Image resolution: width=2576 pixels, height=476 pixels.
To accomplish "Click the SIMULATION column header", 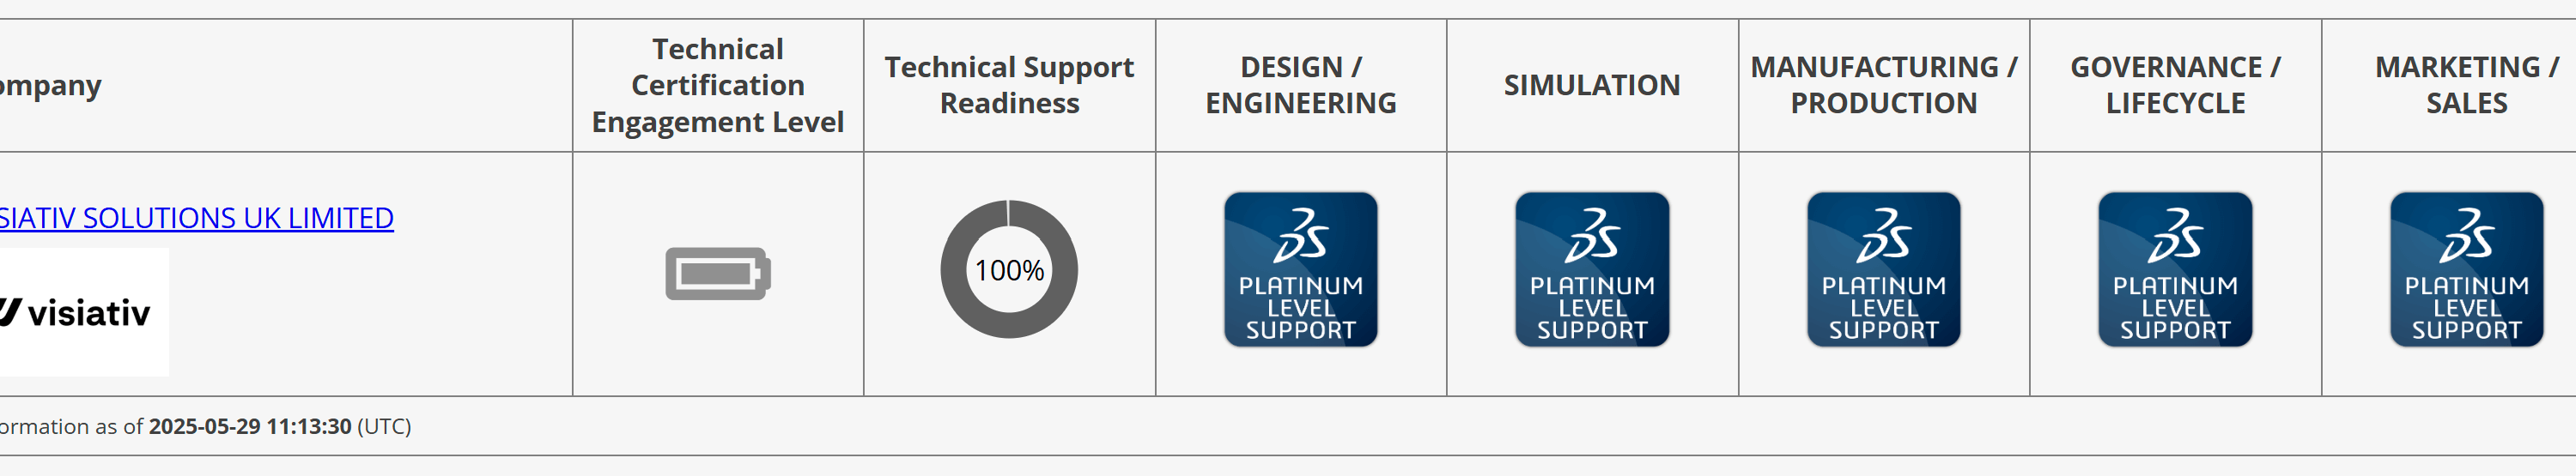I will pos(1592,86).
